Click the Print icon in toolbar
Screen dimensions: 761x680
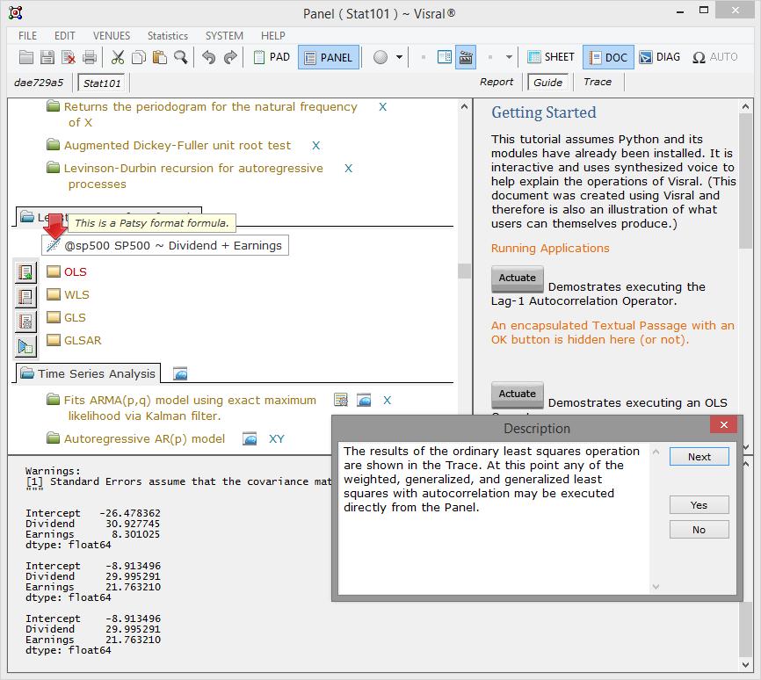click(90, 57)
